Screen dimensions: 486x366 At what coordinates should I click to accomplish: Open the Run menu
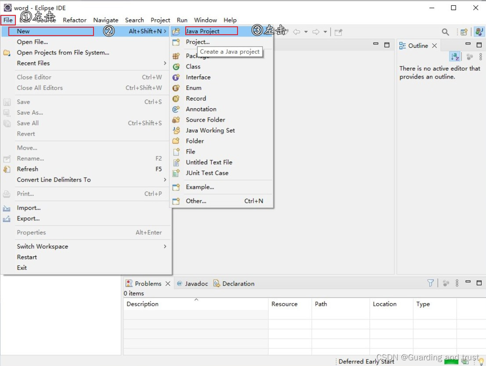point(182,20)
